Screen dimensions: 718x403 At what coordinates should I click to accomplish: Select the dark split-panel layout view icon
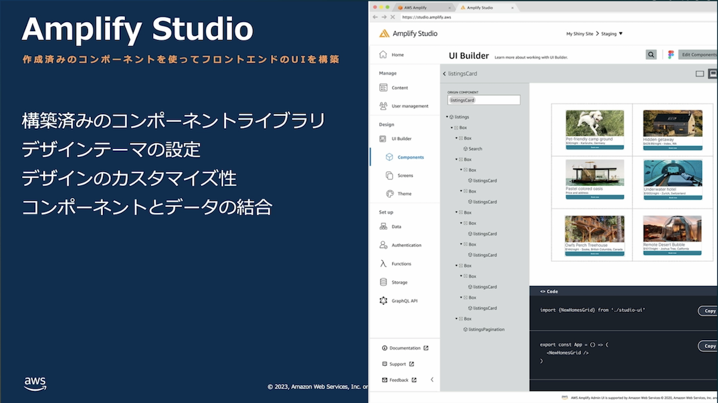point(713,74)
